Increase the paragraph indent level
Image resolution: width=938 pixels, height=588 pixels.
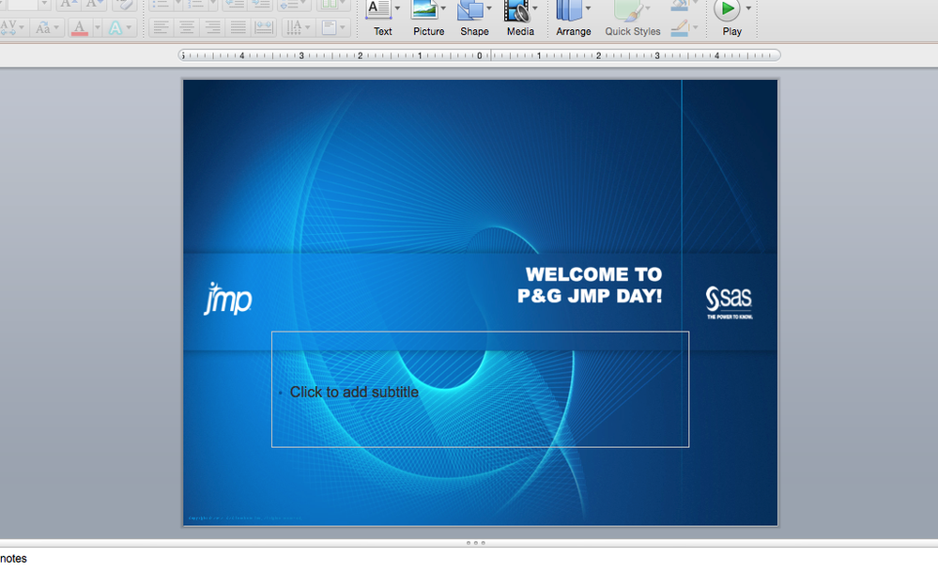(261, 5)
